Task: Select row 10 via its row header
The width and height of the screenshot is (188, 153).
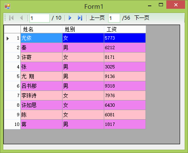Action: [13, 124]
